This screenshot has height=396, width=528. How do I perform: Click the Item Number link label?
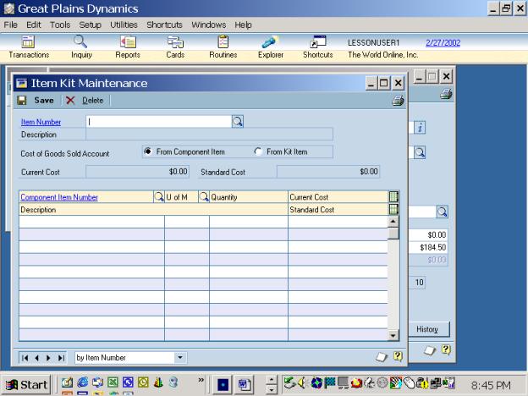pyautogui.click(x=41, y=122)
